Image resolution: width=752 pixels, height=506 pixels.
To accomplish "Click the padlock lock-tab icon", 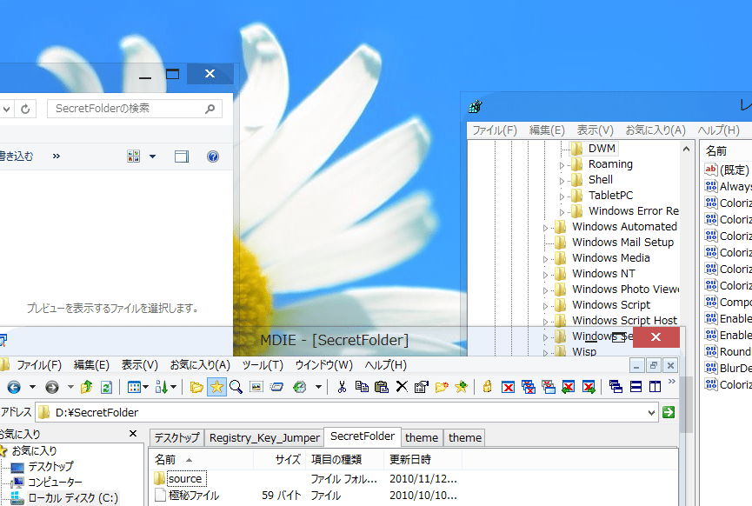I will (487, 387).
